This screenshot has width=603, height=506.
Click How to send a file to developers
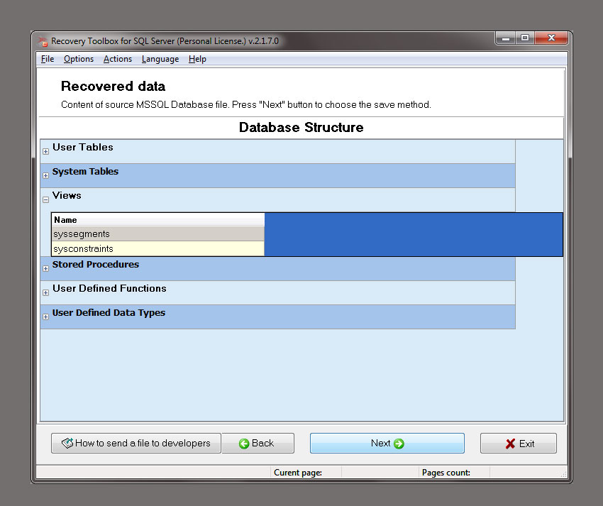[136, 444]
